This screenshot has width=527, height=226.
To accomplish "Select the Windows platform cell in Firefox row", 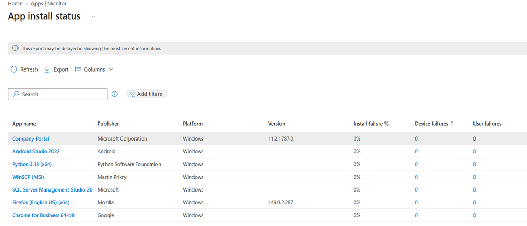I will pos(194,202).
